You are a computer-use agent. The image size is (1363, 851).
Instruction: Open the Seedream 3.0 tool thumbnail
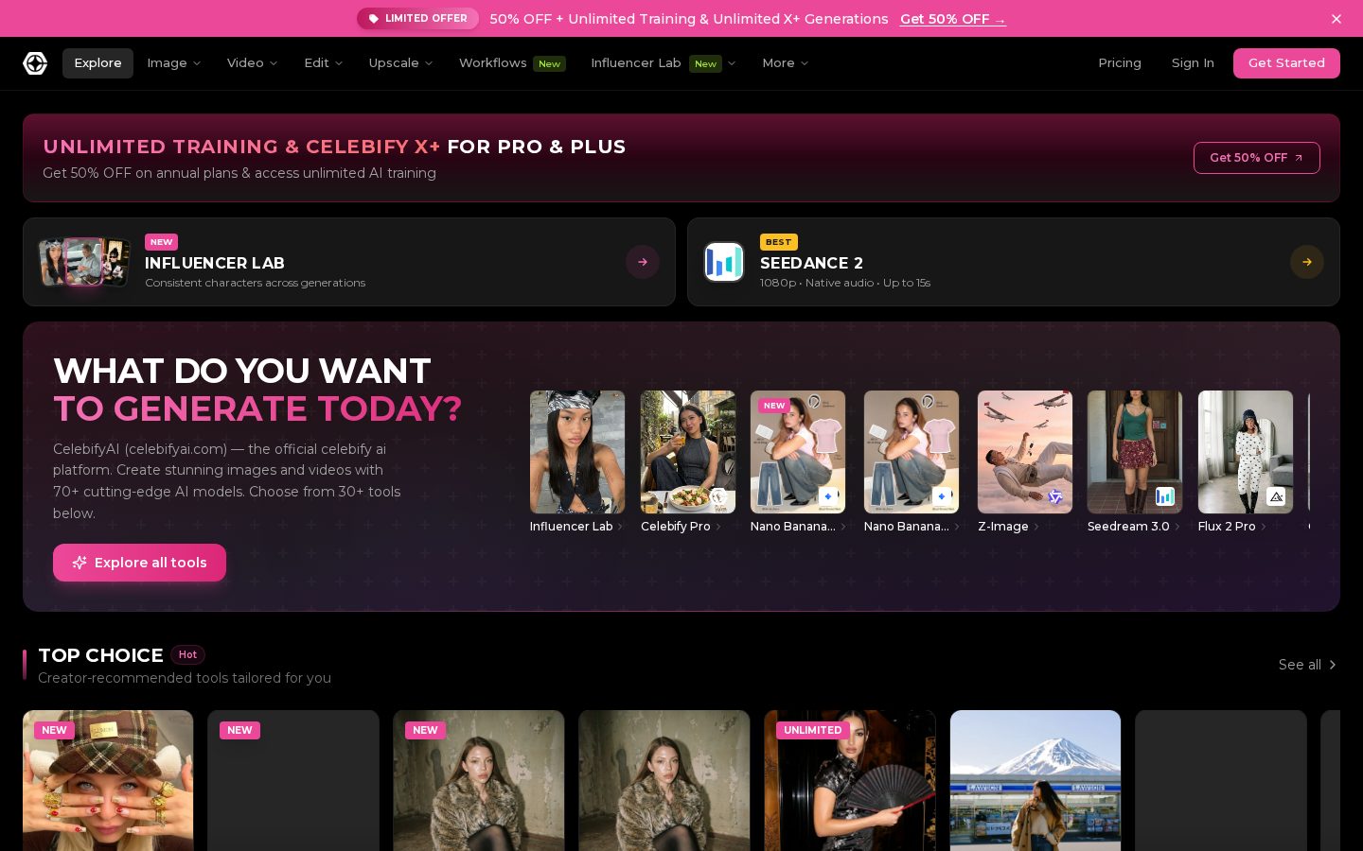click(1135, 452)
